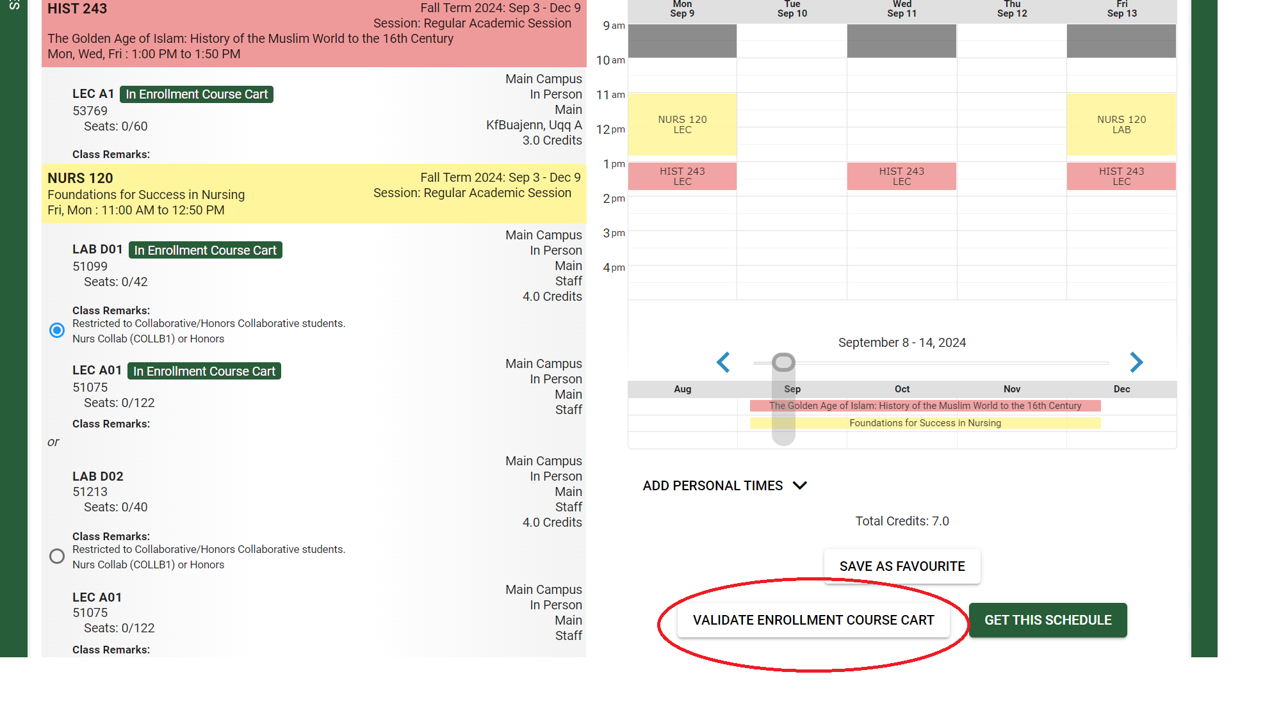Click the SAVE AS FAVOURITE button link
The image size is (1281, 720).
click(x=901, y=566)
